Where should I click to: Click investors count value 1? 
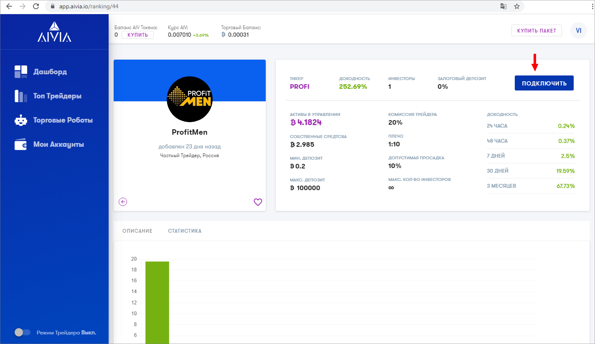click(390, 87)
